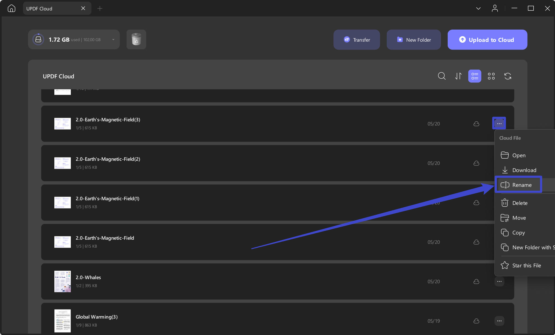The image size is (555, 335).
Task: Click the Transfer button
Action: click(357, 40)
